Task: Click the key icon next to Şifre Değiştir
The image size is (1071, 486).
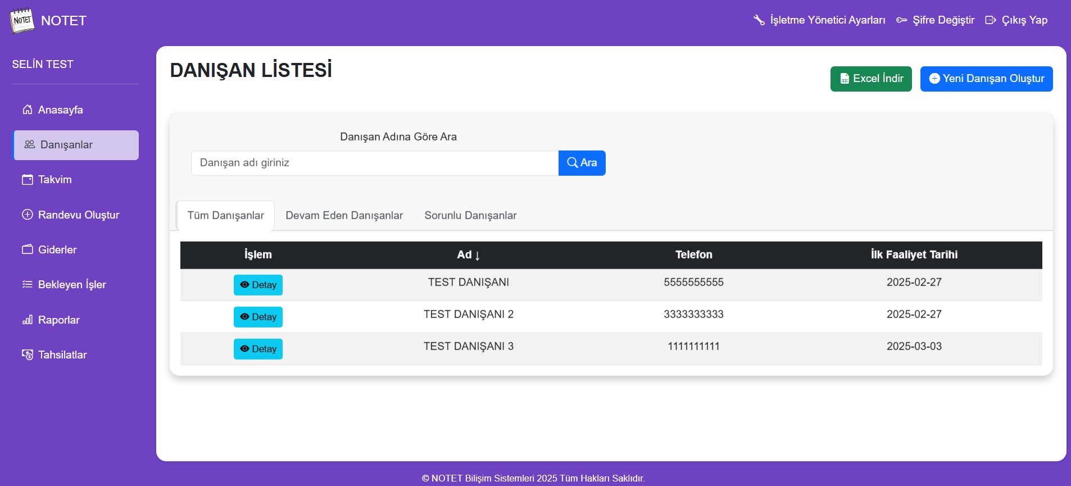Action: coord(902,20)
